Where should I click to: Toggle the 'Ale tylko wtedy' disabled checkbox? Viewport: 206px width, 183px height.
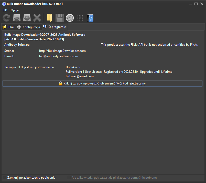69,177
